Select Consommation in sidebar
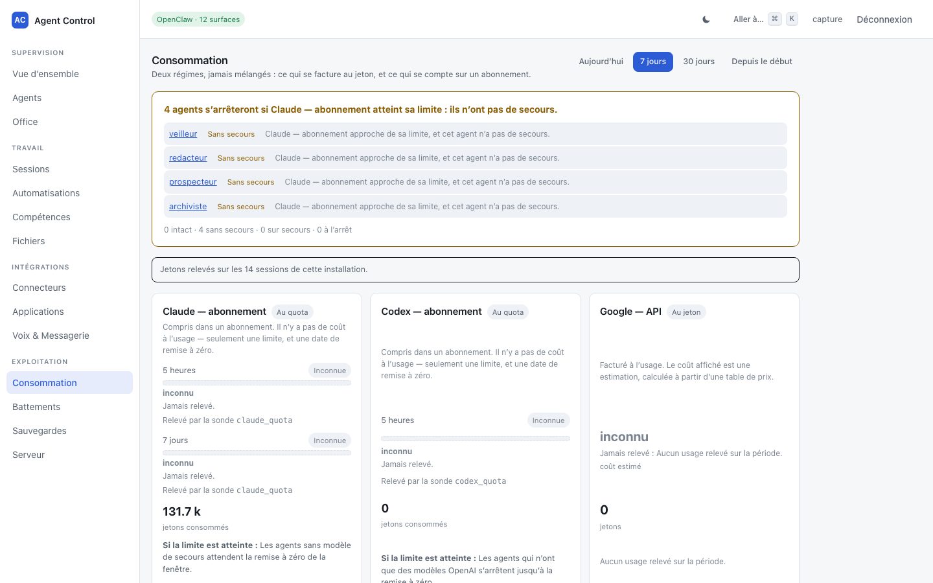Image resolution: width=933 pixels, height=583 pixels. pos(69,383)
